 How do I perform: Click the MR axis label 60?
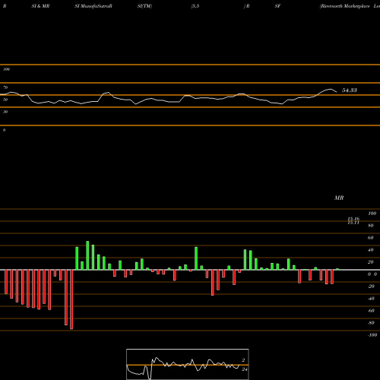(x=370, y=238)
